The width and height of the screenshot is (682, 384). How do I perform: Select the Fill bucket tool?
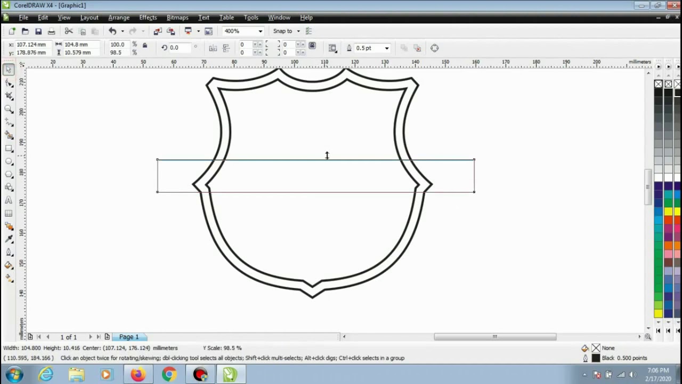click(x=9, y=265)
